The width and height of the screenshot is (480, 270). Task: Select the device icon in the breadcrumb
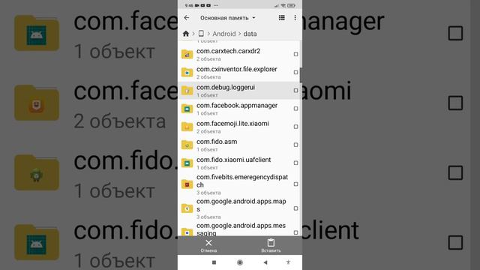click(201, 34)
